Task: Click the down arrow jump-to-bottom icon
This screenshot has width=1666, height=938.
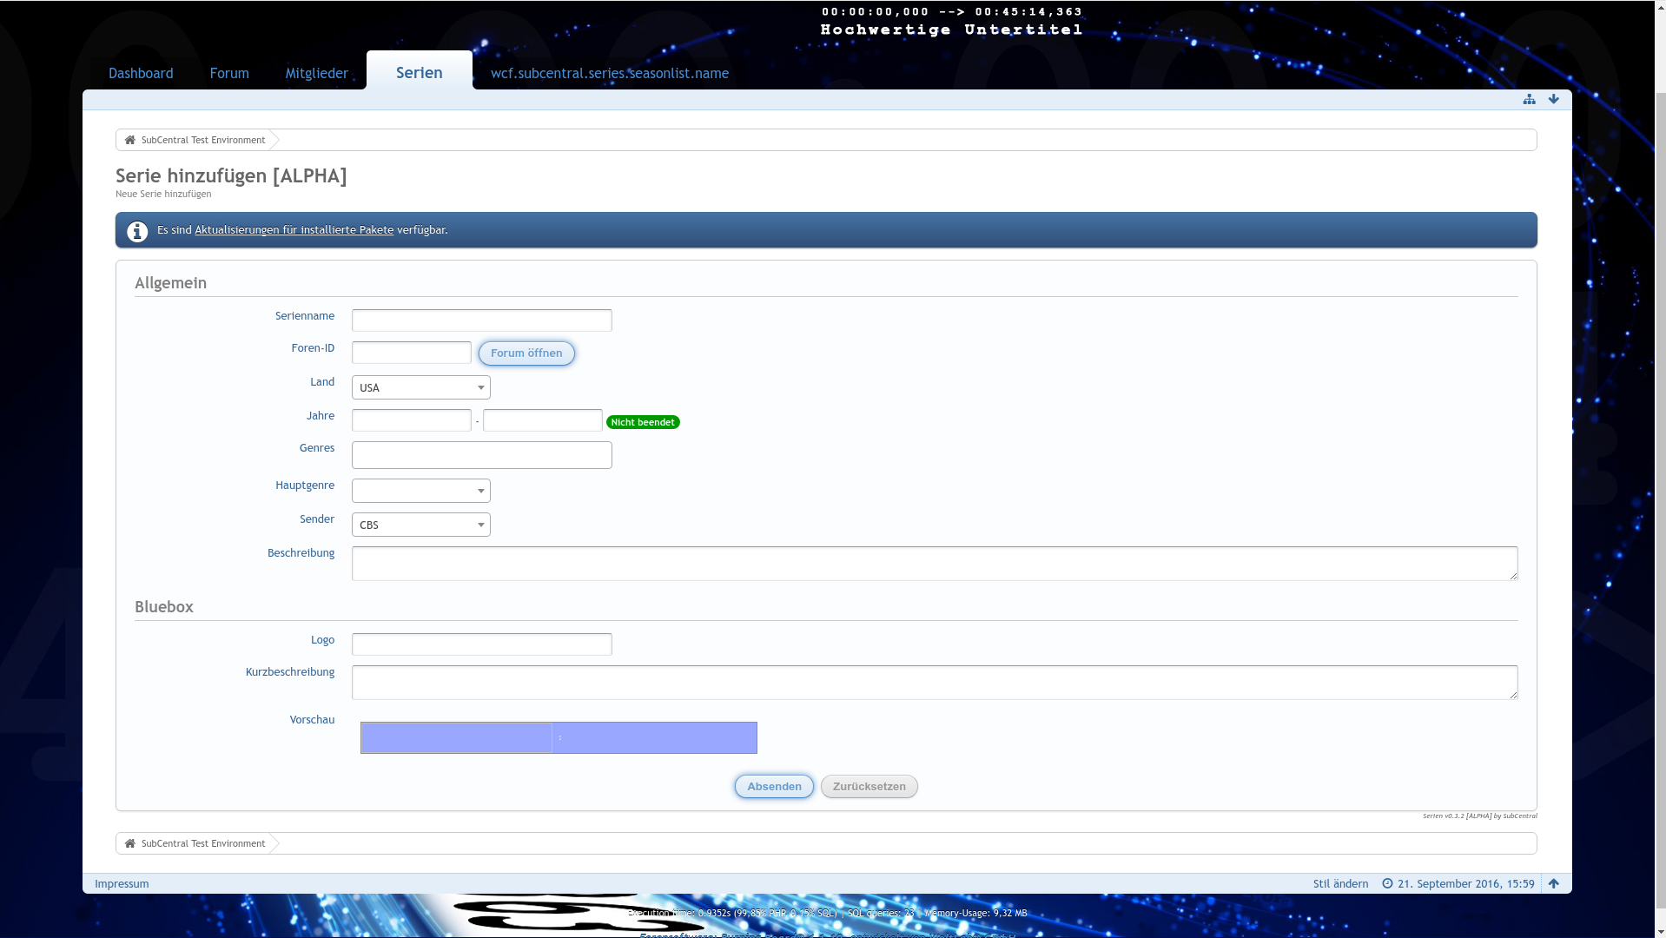Action: coord(1553,100)
